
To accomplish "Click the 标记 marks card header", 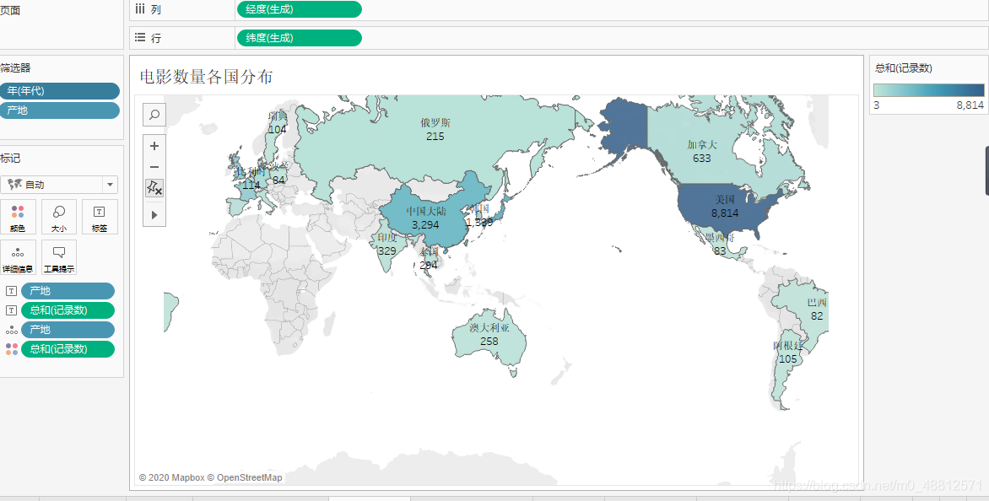I will pyautogui.click(x=11, y=159).
